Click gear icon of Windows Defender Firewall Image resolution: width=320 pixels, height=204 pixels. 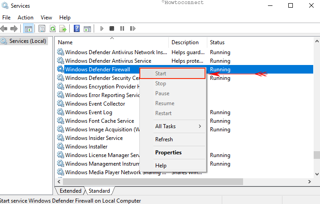[60, 69]
